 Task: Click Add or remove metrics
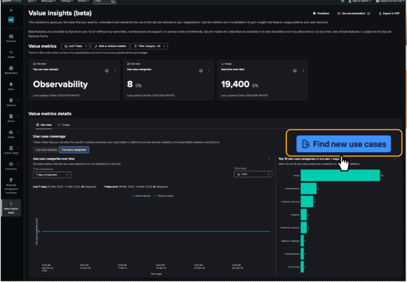click(x=110, y=46)
